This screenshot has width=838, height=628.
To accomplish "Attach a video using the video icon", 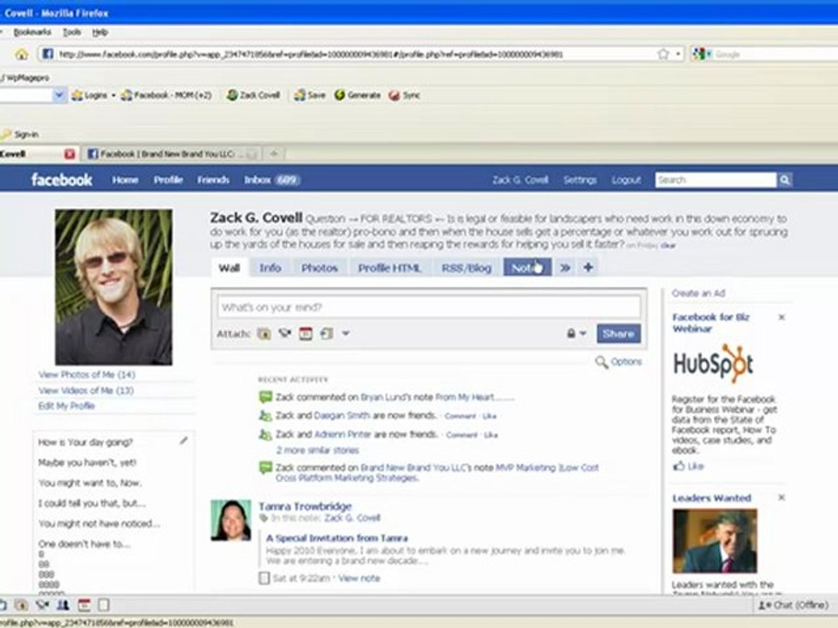I will 285,334.
